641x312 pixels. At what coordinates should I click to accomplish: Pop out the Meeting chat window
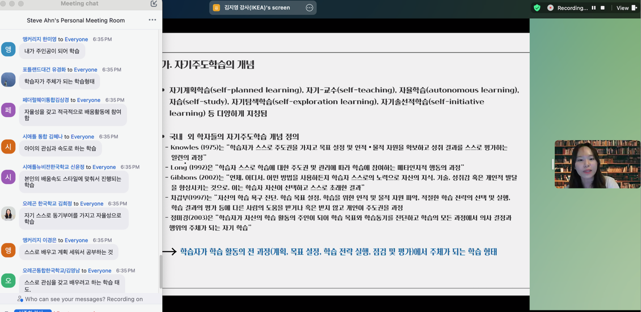point(154,4)
